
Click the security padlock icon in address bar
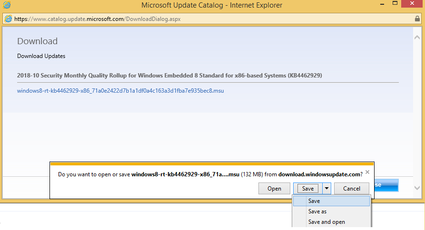(417, 19)
